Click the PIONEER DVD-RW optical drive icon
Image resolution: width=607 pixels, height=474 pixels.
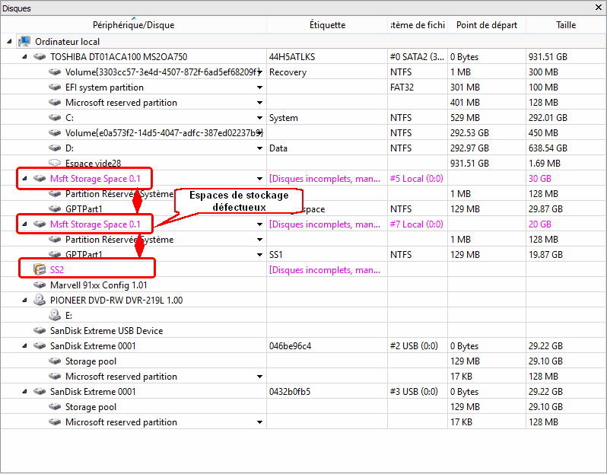pos(40,300)
